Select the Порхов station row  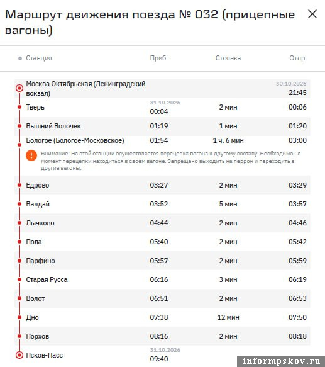pos(162,336)
